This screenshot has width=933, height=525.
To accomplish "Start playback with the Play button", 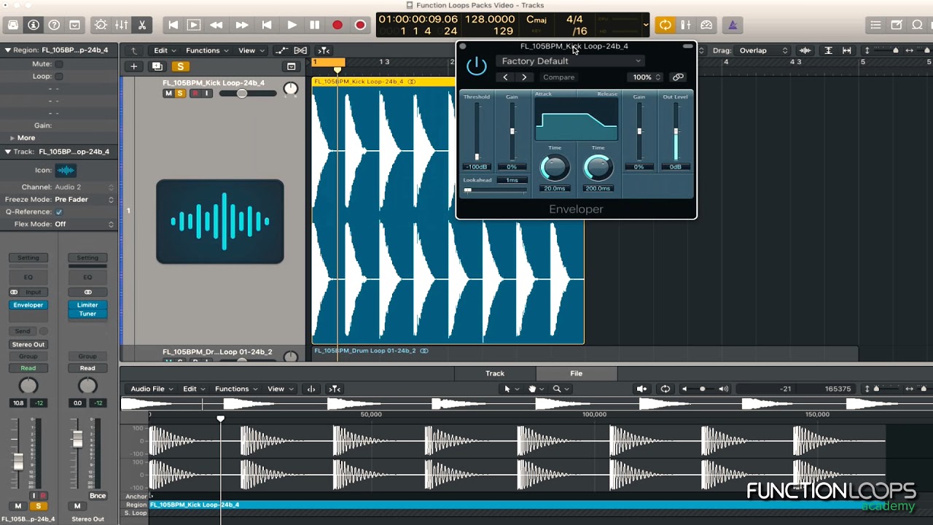I will pos(292,25).
